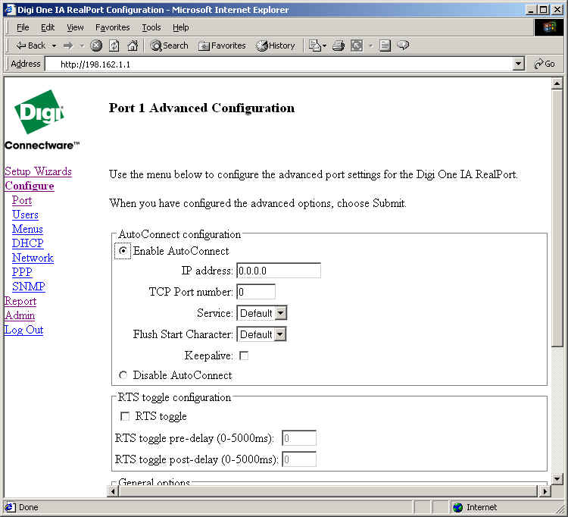This screenshot has height=517, width=568.
Task: Click in the IP address field
Action: pos(278,271)
